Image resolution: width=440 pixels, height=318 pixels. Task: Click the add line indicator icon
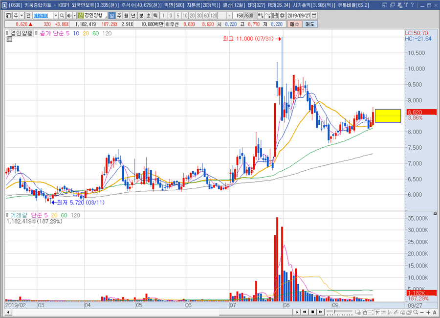coord(268,16)
